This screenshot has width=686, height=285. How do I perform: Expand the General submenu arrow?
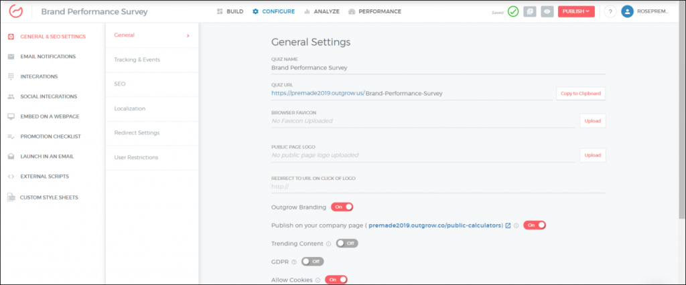(x=188, y=35)
